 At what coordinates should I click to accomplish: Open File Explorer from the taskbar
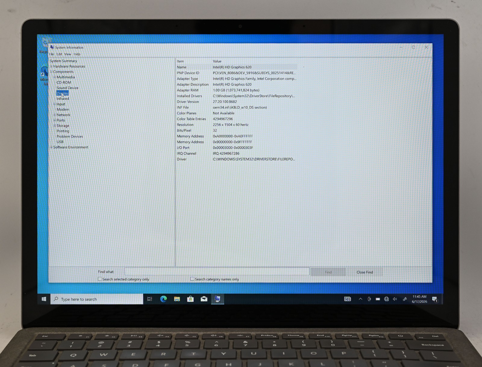tap(177, 299)
